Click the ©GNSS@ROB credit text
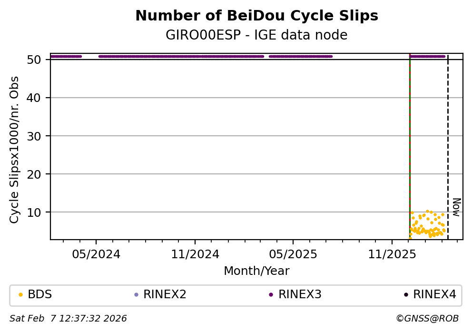 pyautogui.click(x=427, y=318)
